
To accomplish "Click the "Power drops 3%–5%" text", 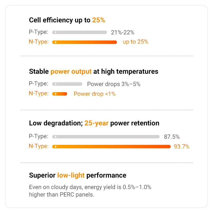I will click(x=114, y=84).
